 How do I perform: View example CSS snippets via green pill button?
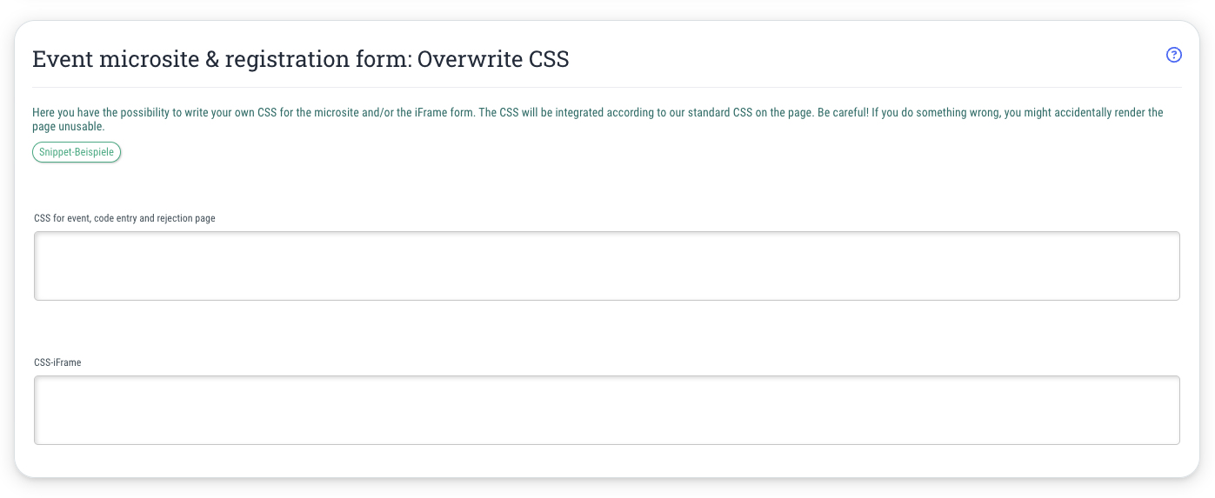pos(77,152)
